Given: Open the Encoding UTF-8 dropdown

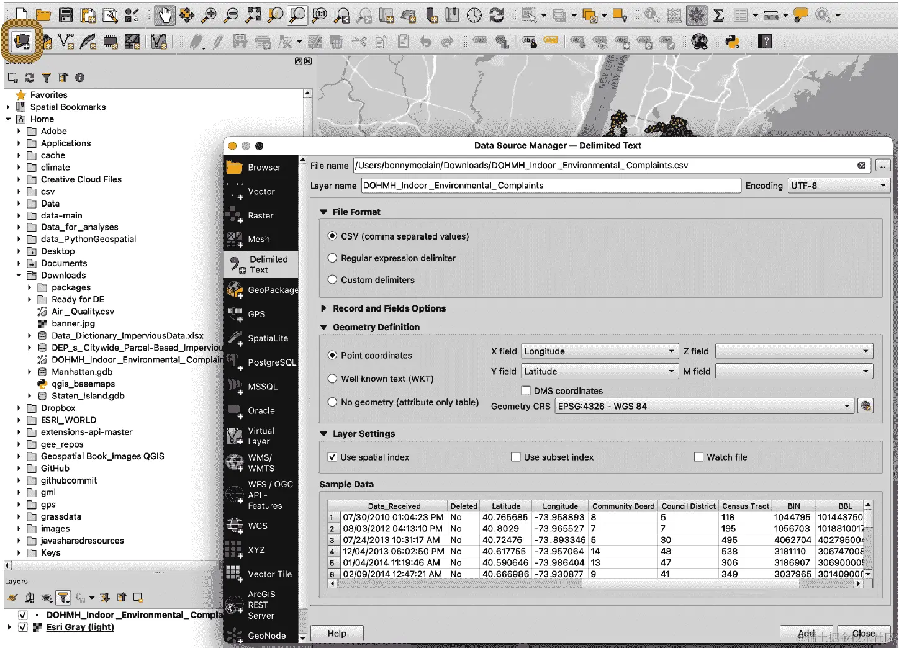Looking at the screenshot, I should point(838,186).
